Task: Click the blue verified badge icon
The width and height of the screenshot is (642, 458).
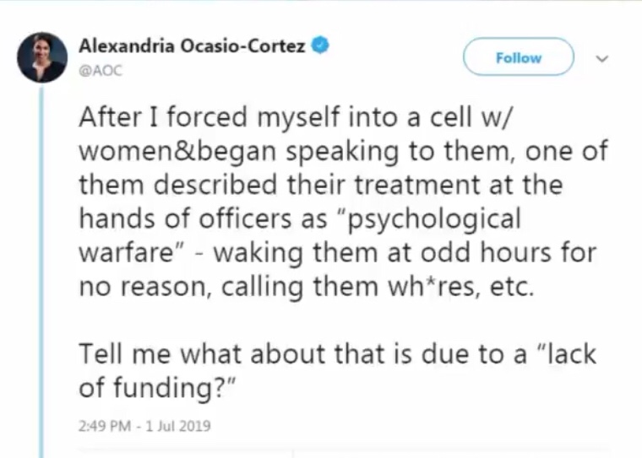Action: coord(319,46)
